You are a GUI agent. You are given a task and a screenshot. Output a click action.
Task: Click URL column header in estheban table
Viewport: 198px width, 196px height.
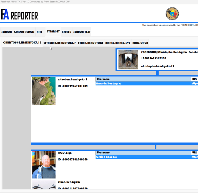point(194,79)
